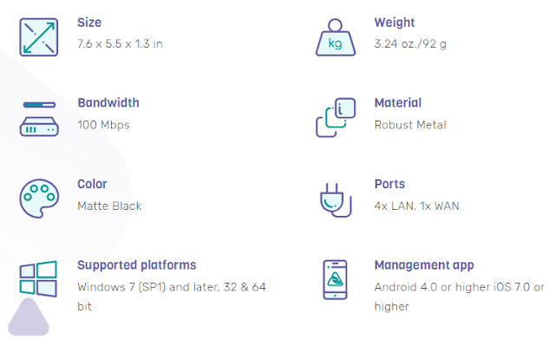Image resolution: width=555 pixels, height=346 pixels.
Task: Select the Bandwidth router icon
Action: [39, 119]
